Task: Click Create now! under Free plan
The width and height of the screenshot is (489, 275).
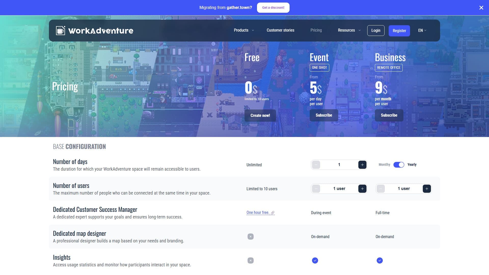Action: click(260, 116)
